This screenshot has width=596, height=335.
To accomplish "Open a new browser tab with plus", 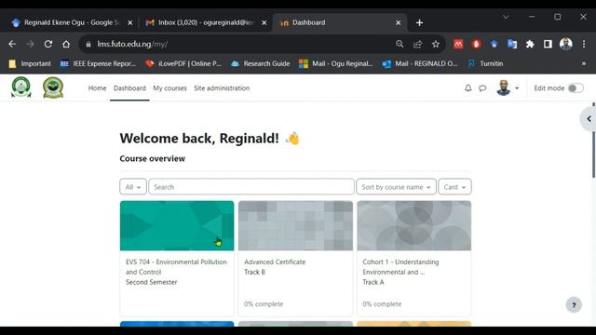I will coord(419,22).
